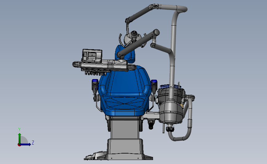Viewport: 267px width, 164px height.
Task: Select the right armrest with blue pad
Action: [154, 87]
